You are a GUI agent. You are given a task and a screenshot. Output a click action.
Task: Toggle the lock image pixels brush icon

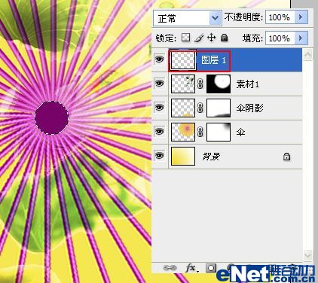[199, 38]
